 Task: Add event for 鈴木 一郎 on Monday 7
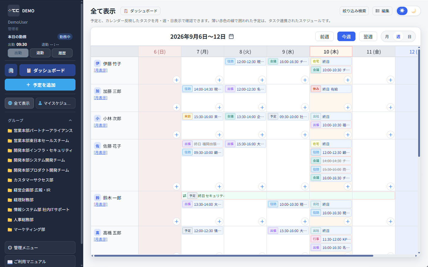[x=219, y=221]
